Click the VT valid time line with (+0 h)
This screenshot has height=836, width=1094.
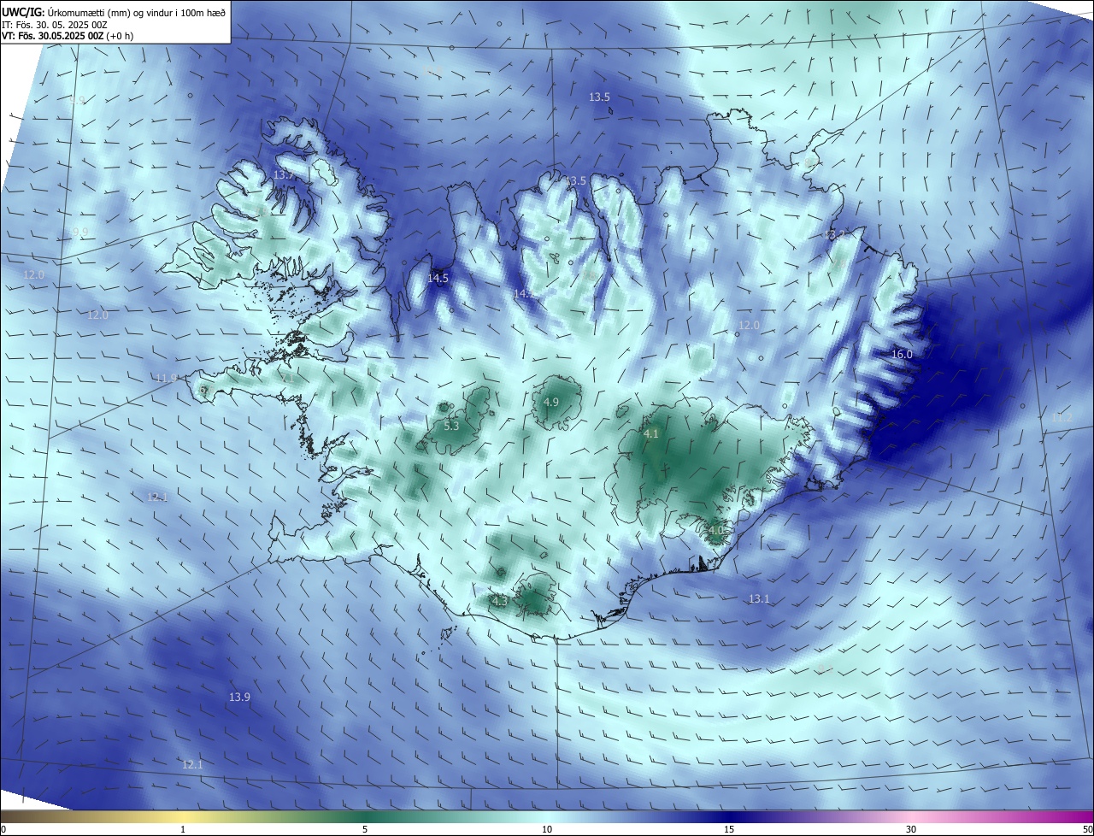click(x=68, y=36)
